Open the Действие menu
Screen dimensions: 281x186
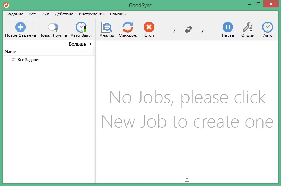point(64,14)
